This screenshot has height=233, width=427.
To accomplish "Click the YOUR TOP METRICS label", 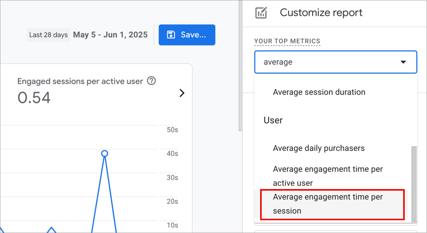I will [x=287, y=41].
